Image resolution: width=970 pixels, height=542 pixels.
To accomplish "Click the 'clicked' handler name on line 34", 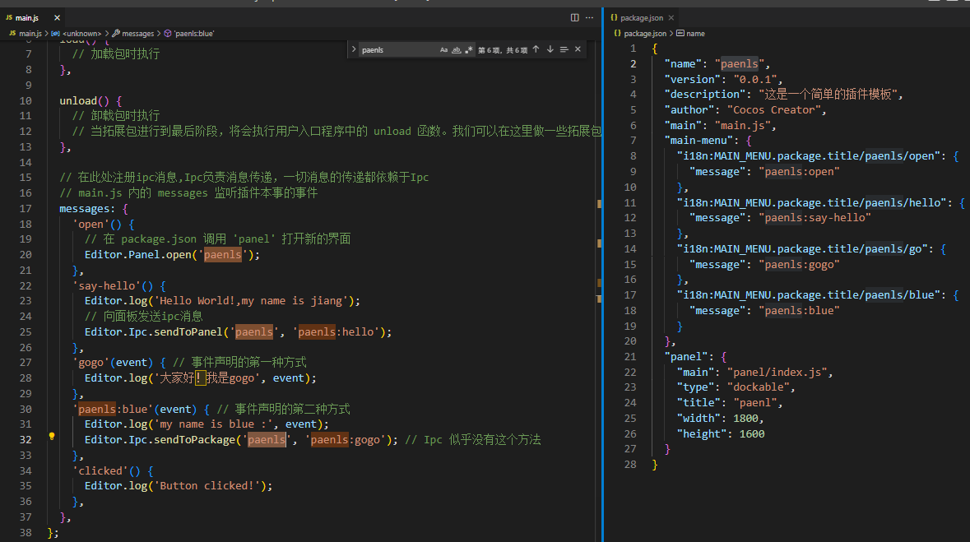I will tap(100, 470).
